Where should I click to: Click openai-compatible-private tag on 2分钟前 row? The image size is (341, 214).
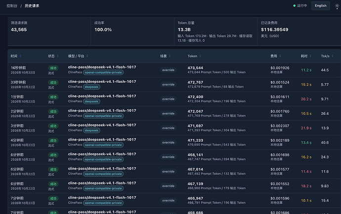point(103,116)
